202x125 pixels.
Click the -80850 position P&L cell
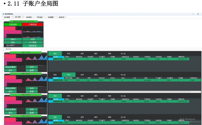click(169, 80)
